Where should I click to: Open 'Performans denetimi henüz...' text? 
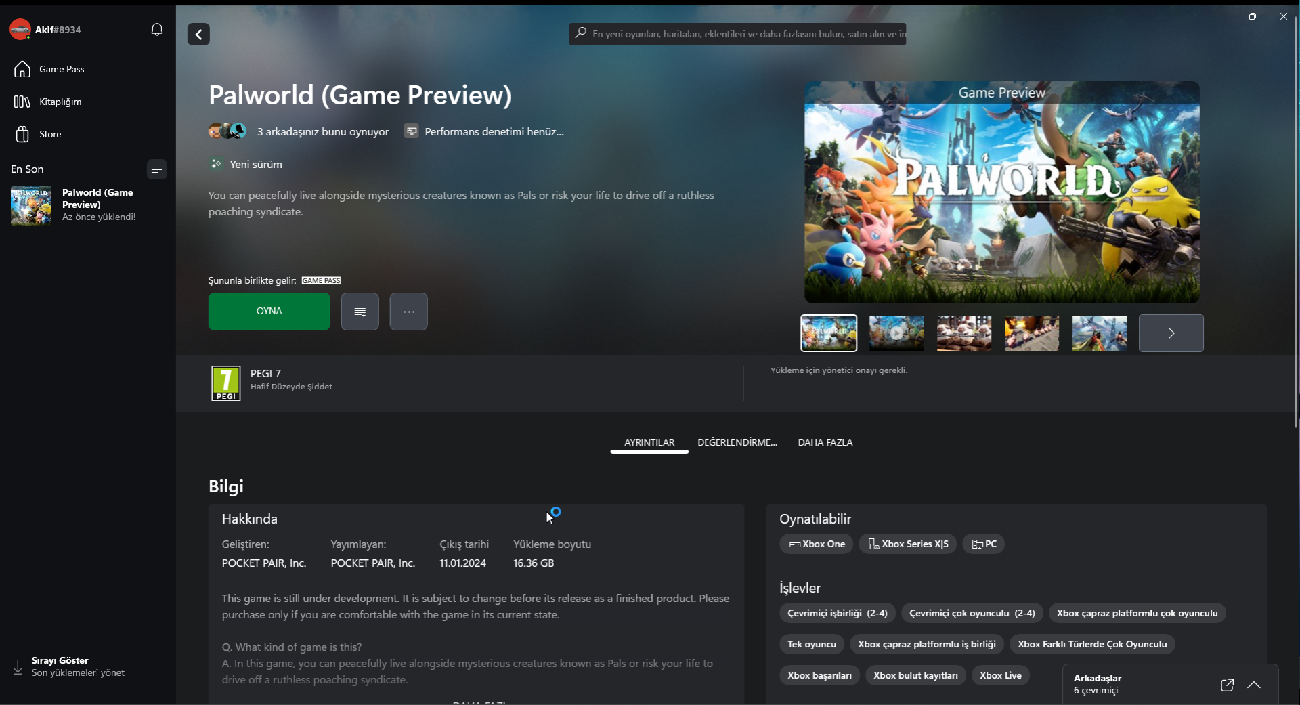[494, 132]
